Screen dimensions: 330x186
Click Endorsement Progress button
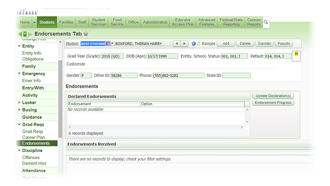click(273, 102)
